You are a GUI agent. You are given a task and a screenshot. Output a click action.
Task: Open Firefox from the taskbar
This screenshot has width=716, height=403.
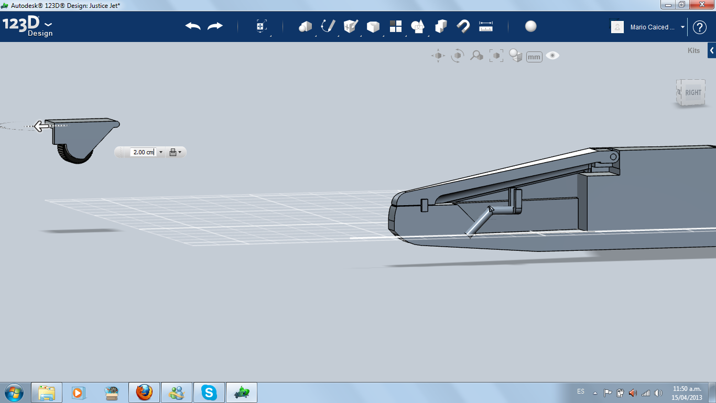[x=144, y=393]
